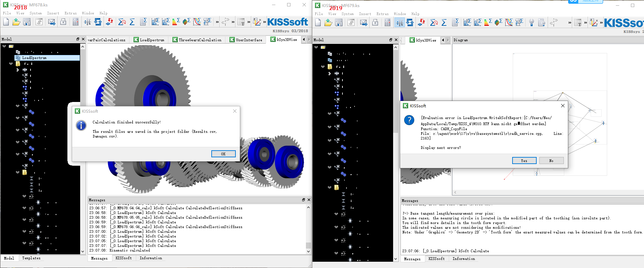Click left scroll arrow under MF679 Diagram pane
Viewport: 644px width, 268px height.
455,193
